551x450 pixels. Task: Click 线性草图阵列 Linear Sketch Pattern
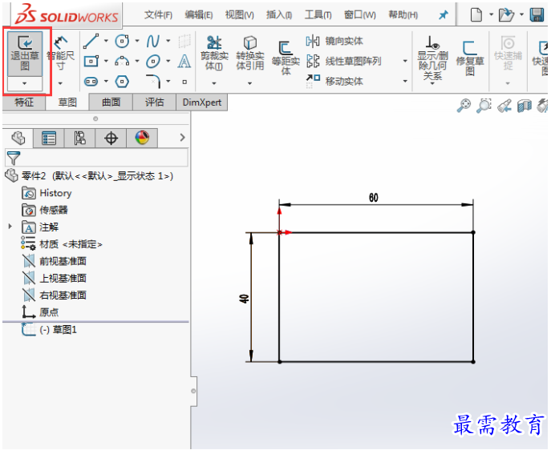(x=343, y=61)
